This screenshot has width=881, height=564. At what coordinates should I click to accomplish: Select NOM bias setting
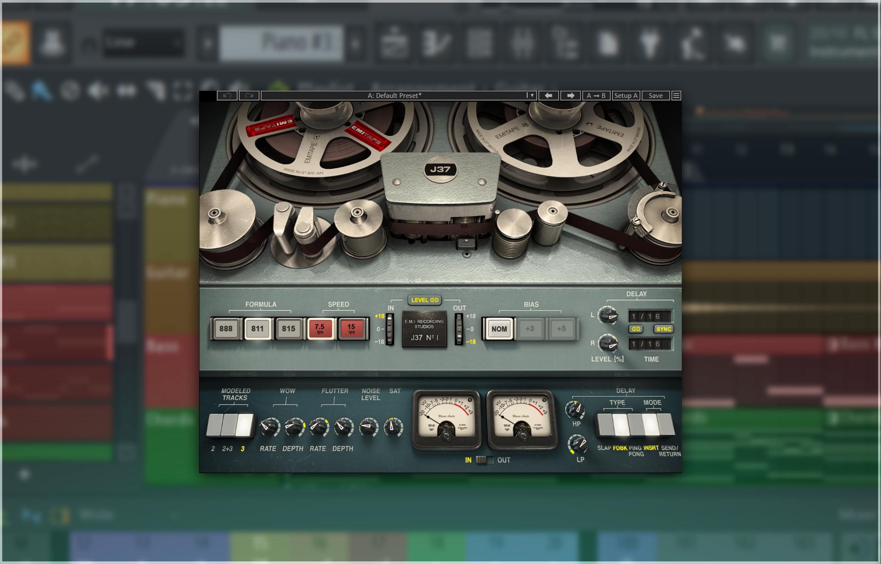point(499,328)
